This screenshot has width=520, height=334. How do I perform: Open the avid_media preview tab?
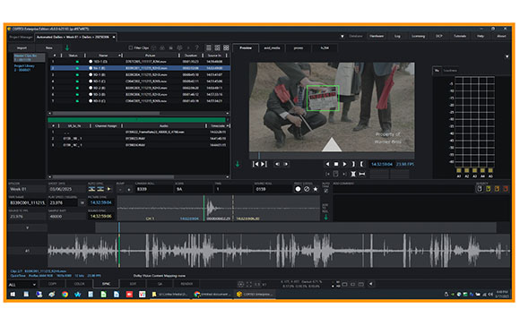pyautogui.click(x=272, y=48)
